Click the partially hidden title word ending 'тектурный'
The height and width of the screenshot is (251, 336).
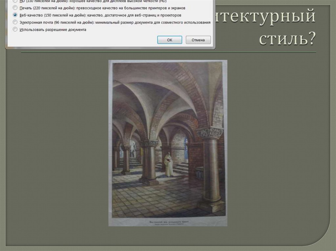tap(266, 17)
